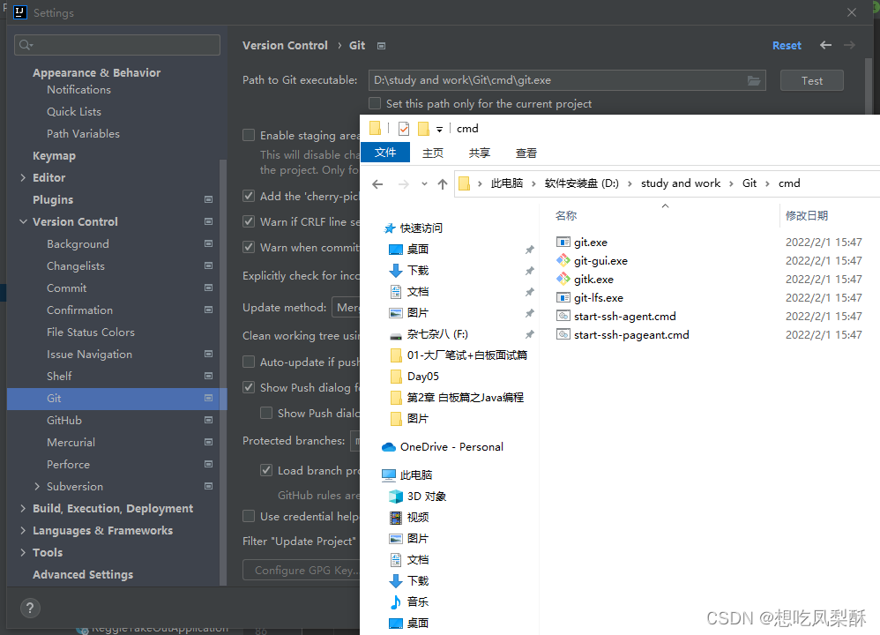This screenshot has height=635, width=880.
Task: Expand the Tools settings node
Action: click(23, 552)
